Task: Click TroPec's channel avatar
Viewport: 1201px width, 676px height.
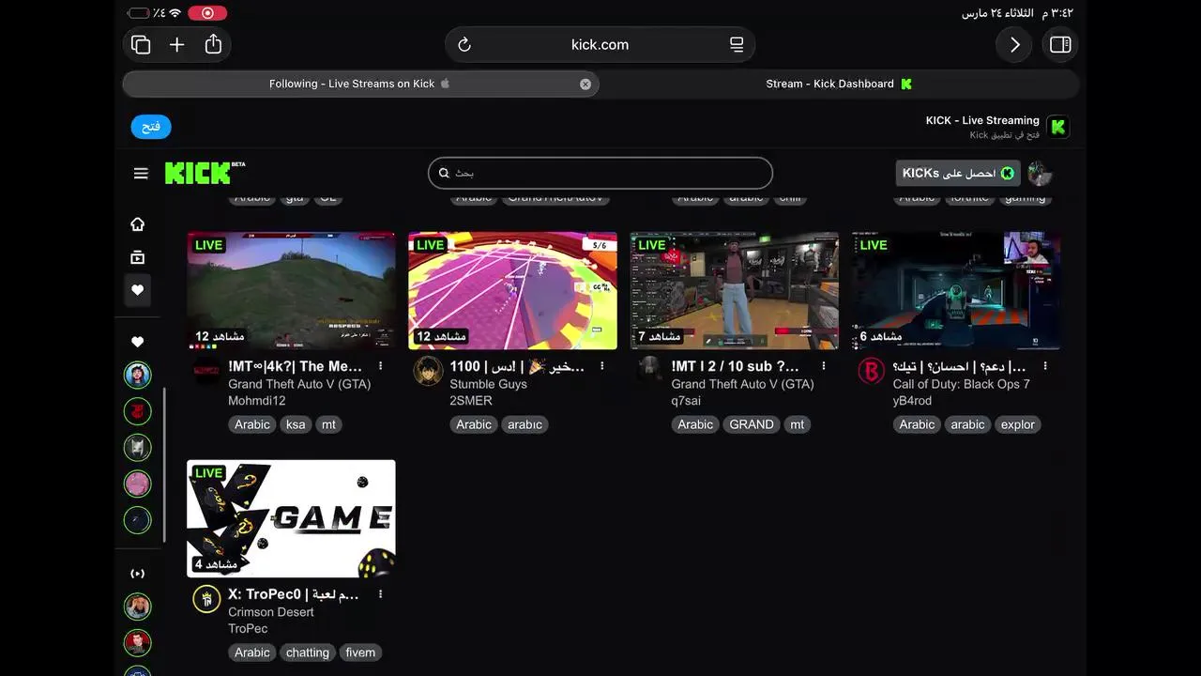Action: pyautogui.click(x=206, y=599)
